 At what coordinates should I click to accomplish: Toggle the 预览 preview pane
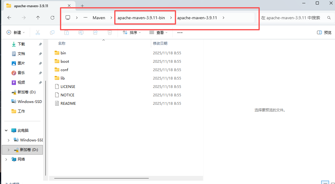tap(324, 32)
